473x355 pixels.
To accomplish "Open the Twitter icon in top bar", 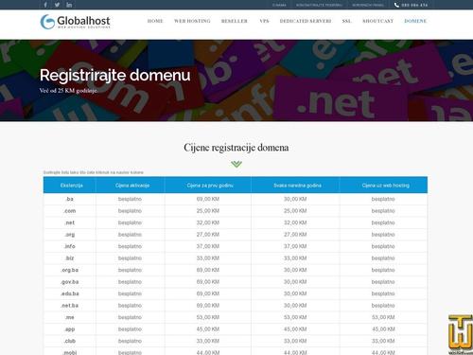I will [57, 5].
